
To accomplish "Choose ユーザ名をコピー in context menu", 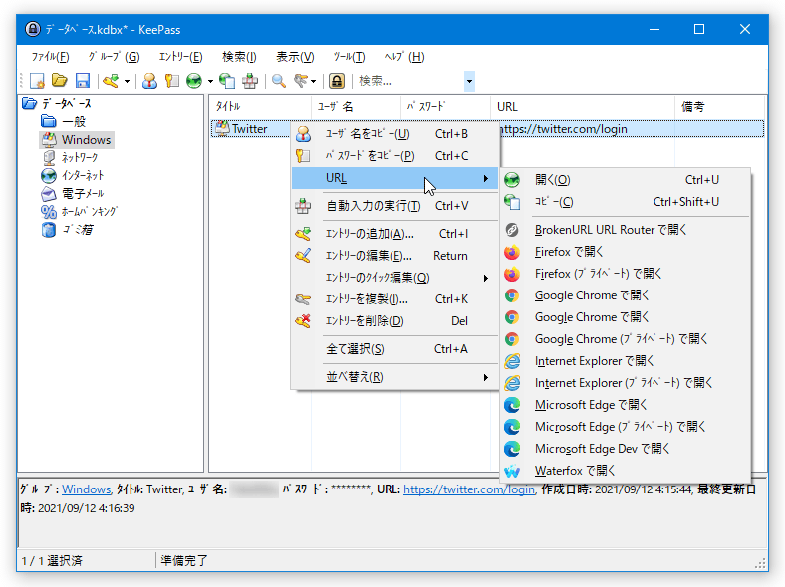I will pyautogui.click(x=395, y=134).
